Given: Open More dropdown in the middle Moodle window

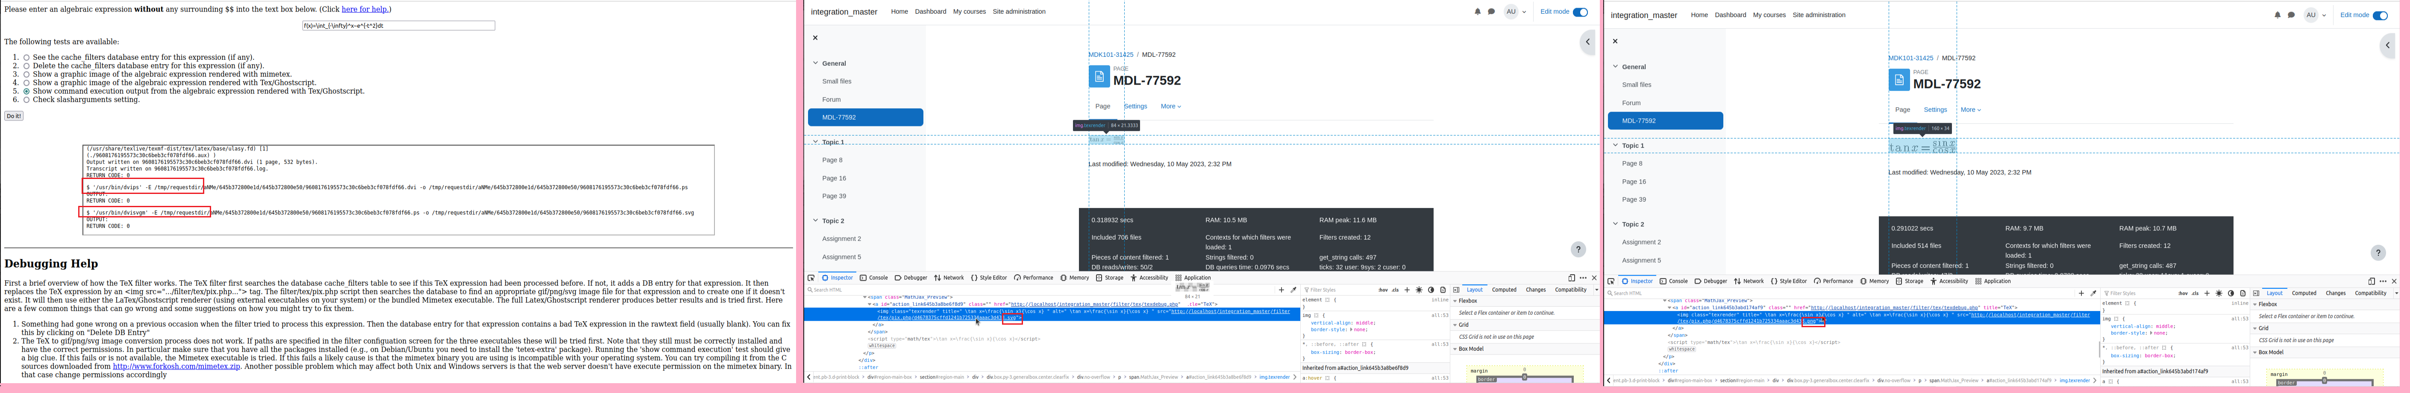Looking at the screenshot, I should [1170, 107].
